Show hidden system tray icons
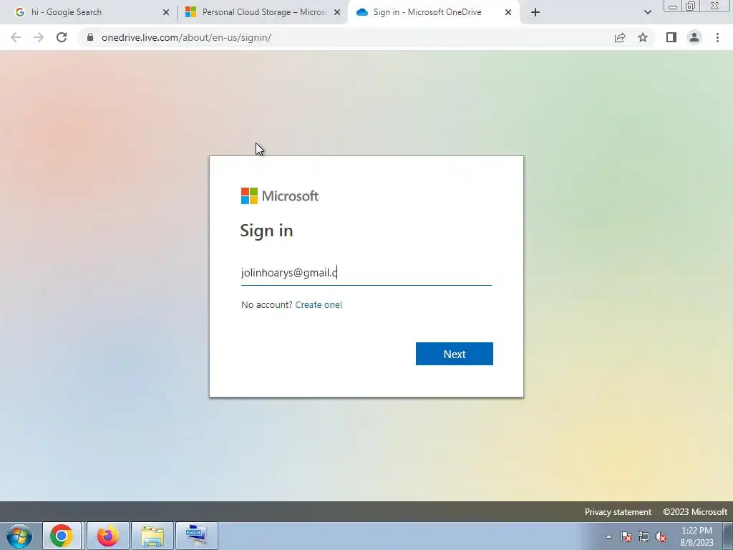 pos(608,536)
